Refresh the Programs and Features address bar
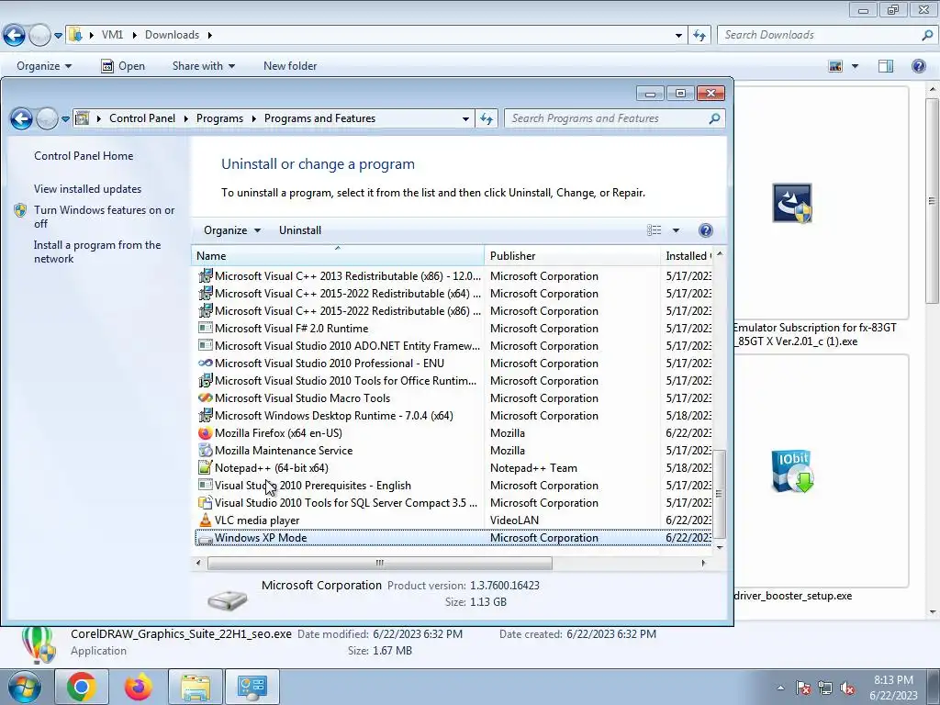The width and height of the screenshot is (940, 705). pos(487,118)
